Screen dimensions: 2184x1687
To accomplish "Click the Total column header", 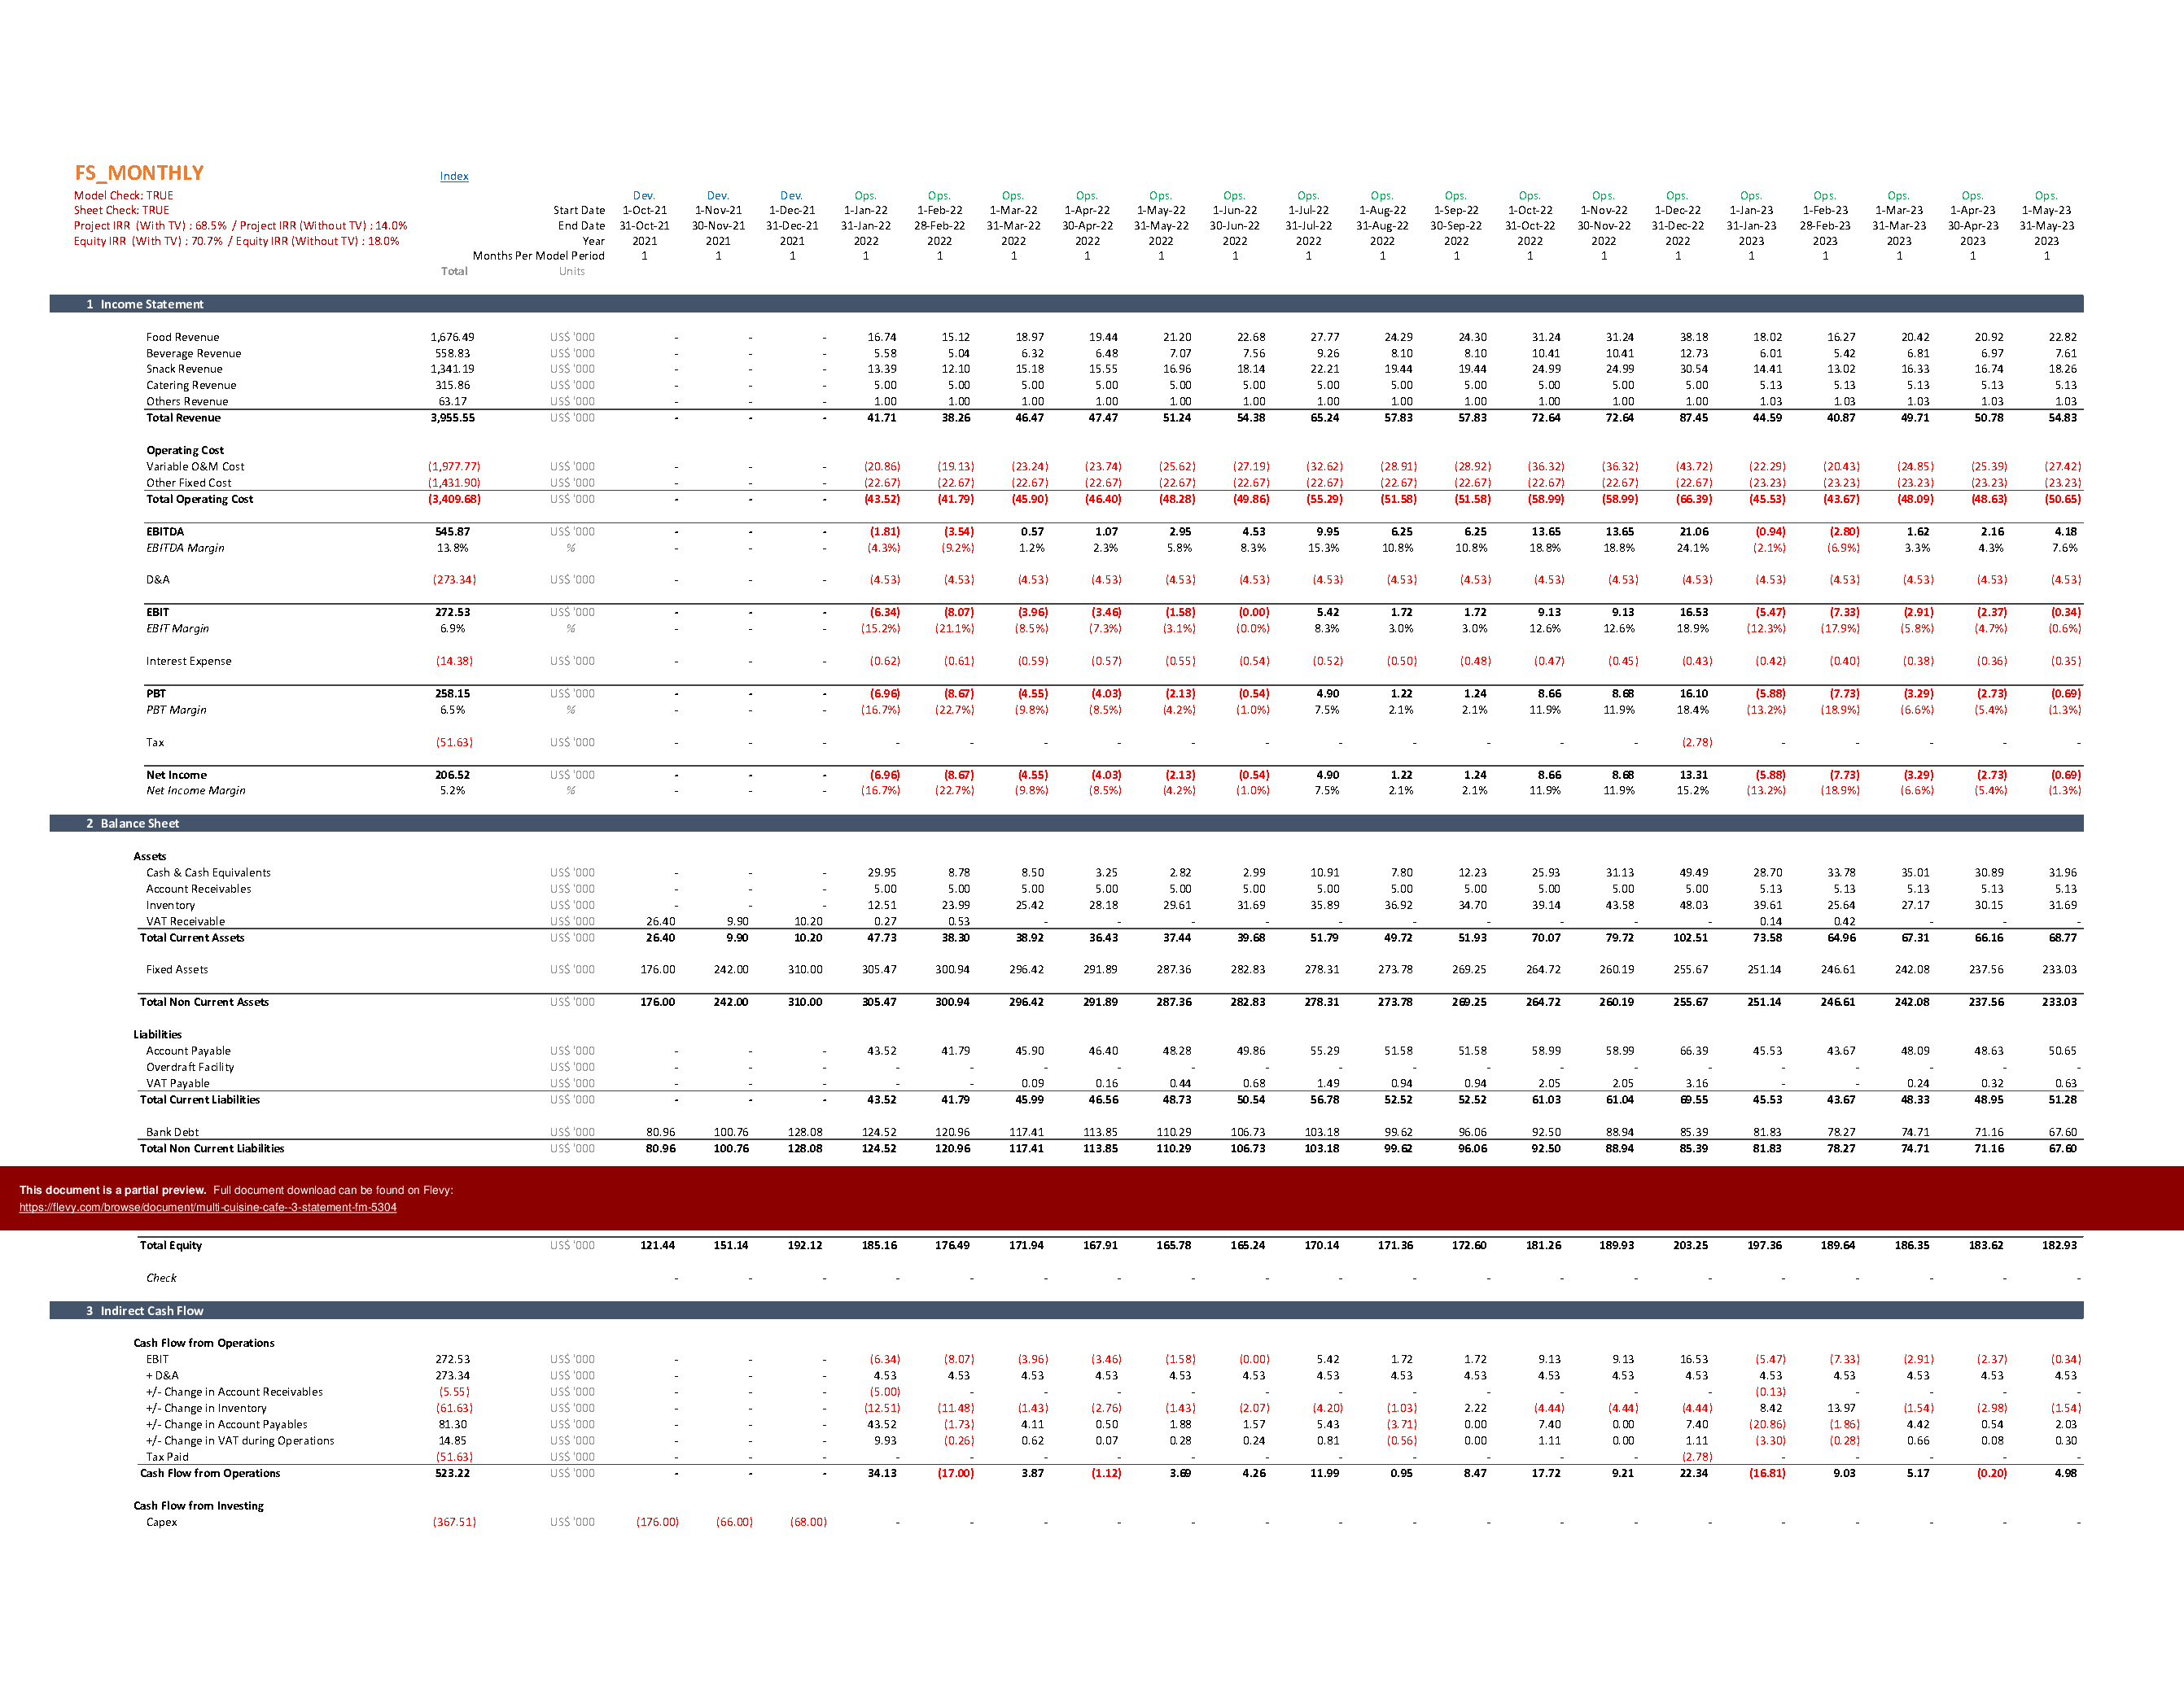I will 454,271.
